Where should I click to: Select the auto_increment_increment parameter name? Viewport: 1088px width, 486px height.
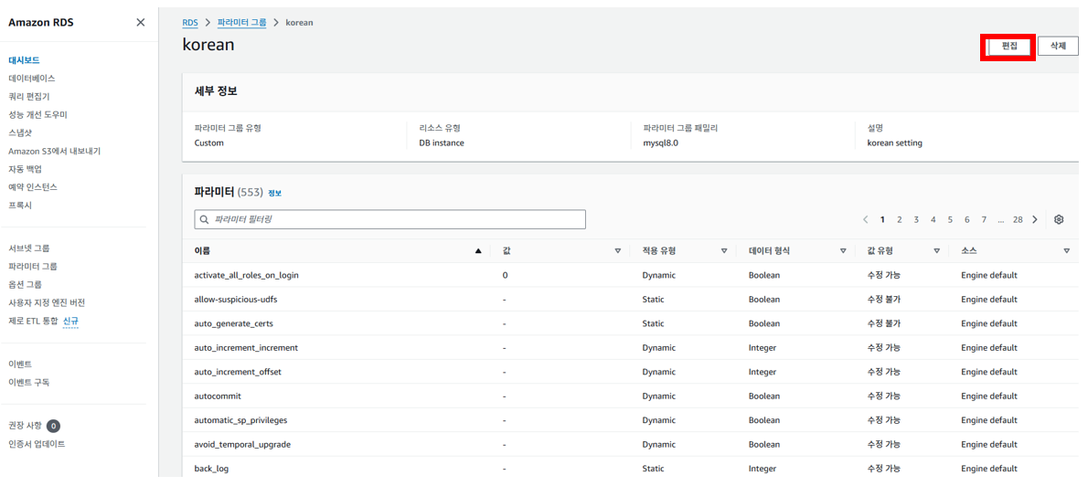pos(246,347)
